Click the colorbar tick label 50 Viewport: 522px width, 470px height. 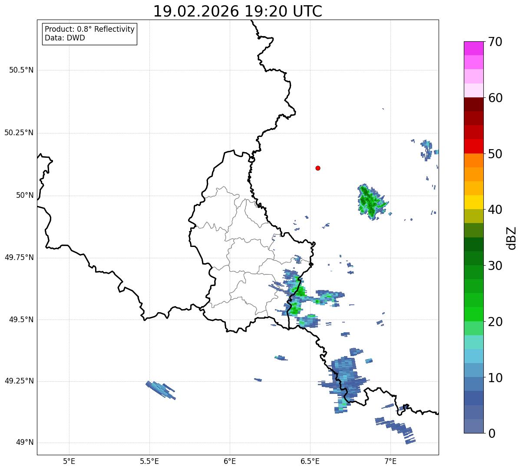pyautogui.click(x=495, y=154)
